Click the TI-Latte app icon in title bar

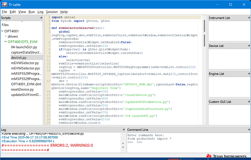(x=5, y=4)
